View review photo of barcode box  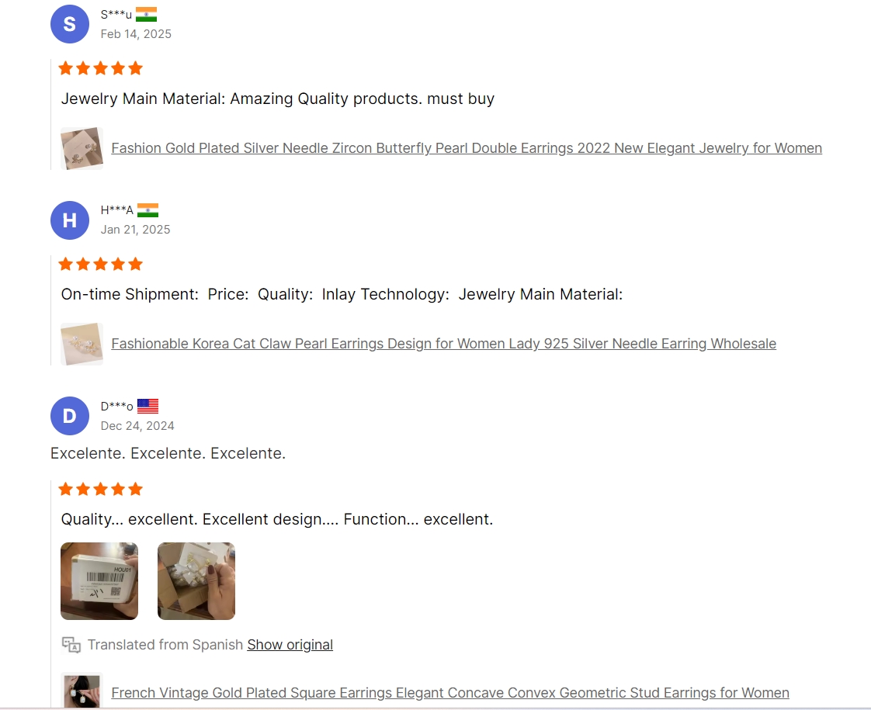pos(99,581)
